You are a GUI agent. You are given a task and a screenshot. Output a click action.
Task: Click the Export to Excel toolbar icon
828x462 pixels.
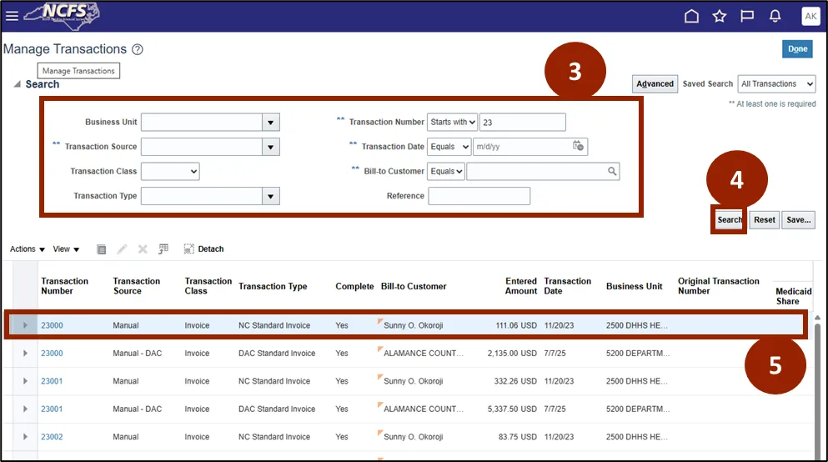point(163,249)
